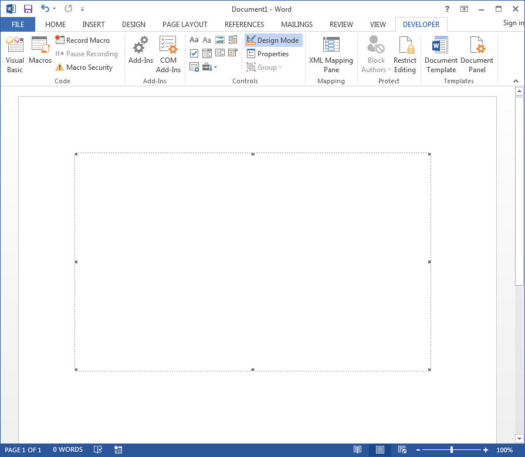The width and height of the screenshot is (525, 457).
Task: Open the Visual Basic editor
Action: pyautogui.click(x=15, y=55)
